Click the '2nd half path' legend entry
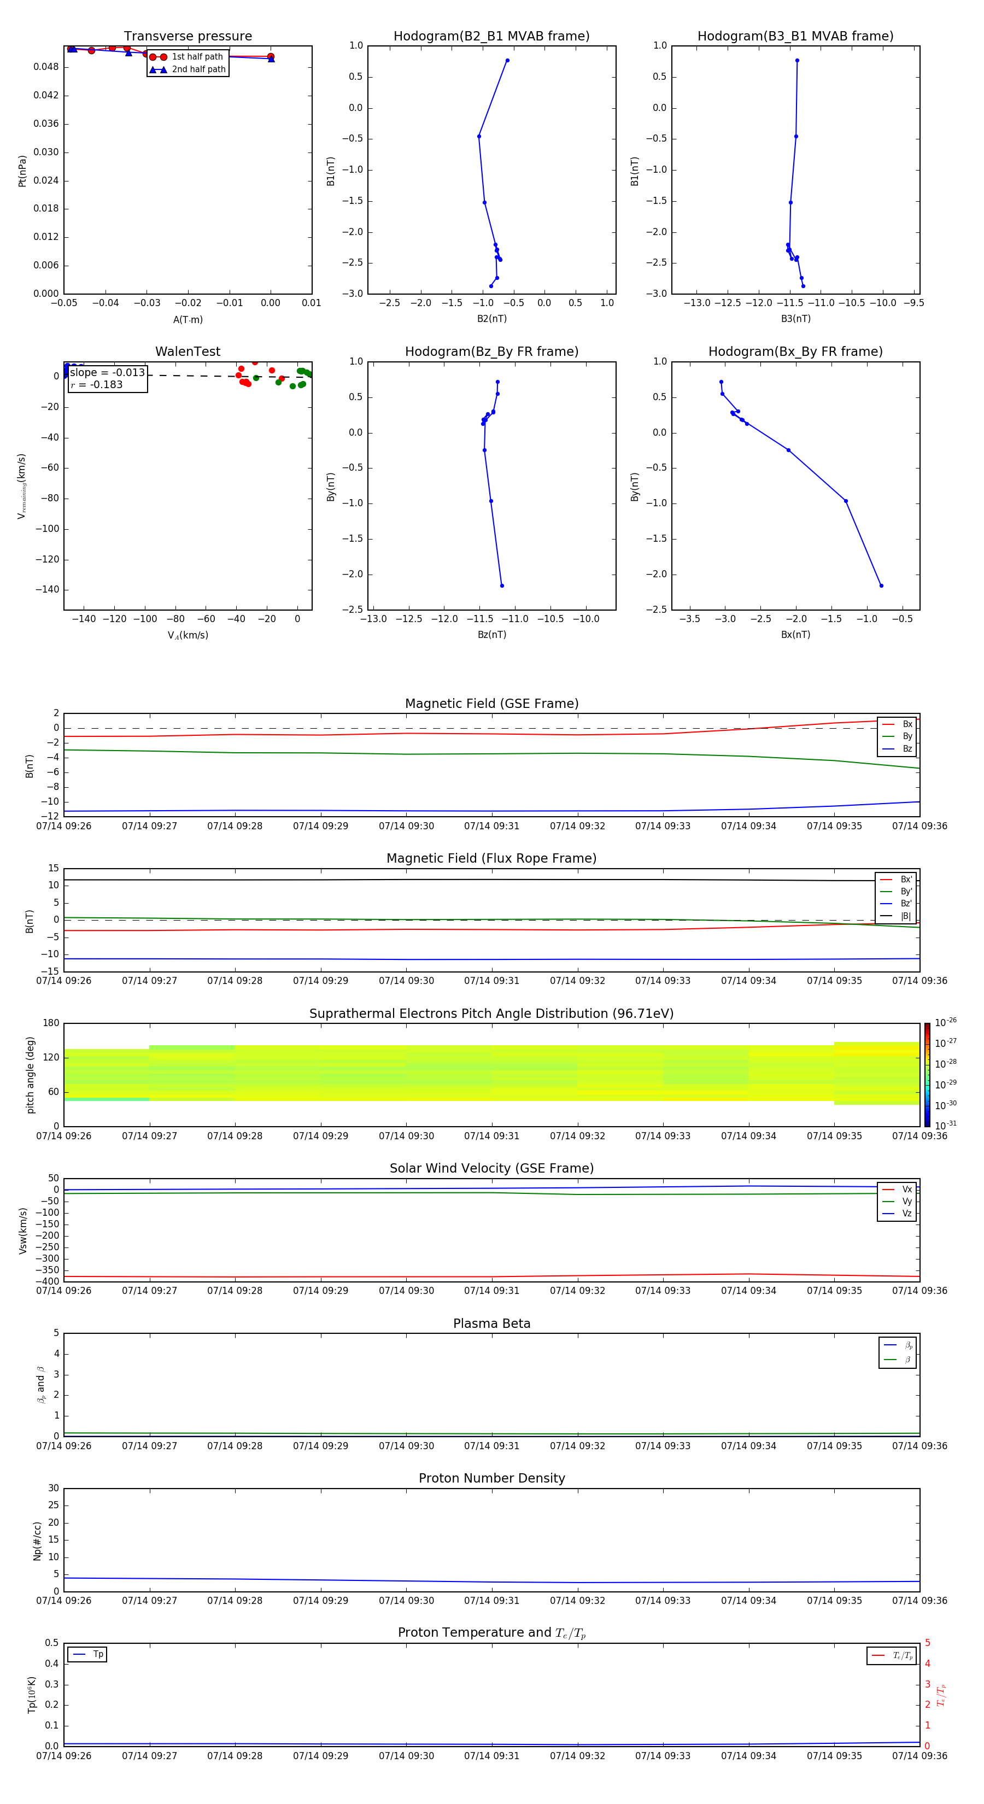 point(188,69)
